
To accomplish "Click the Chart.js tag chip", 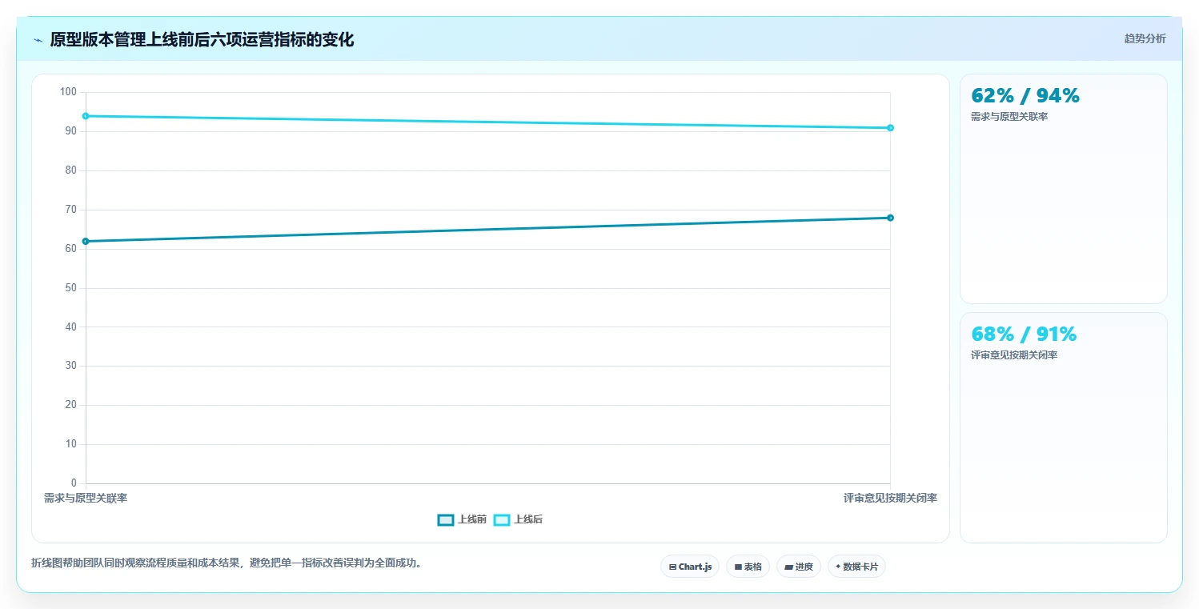I will click(690, 567).
